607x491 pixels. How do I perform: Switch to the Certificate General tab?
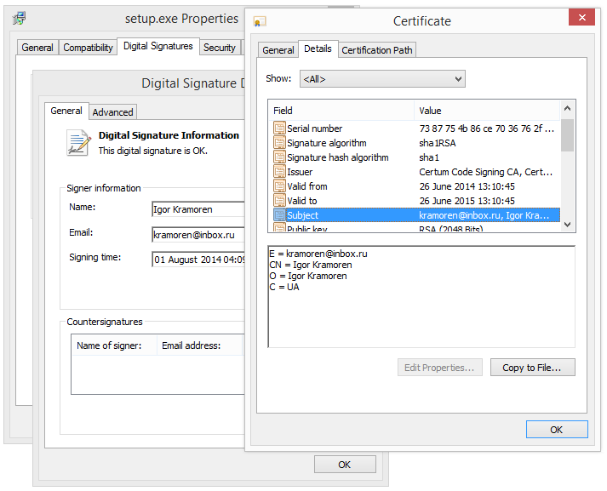(x=278, y=50)
